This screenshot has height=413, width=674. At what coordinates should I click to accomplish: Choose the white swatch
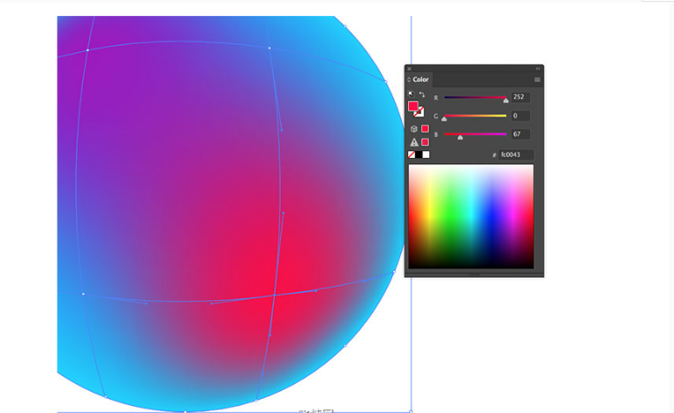426,154
